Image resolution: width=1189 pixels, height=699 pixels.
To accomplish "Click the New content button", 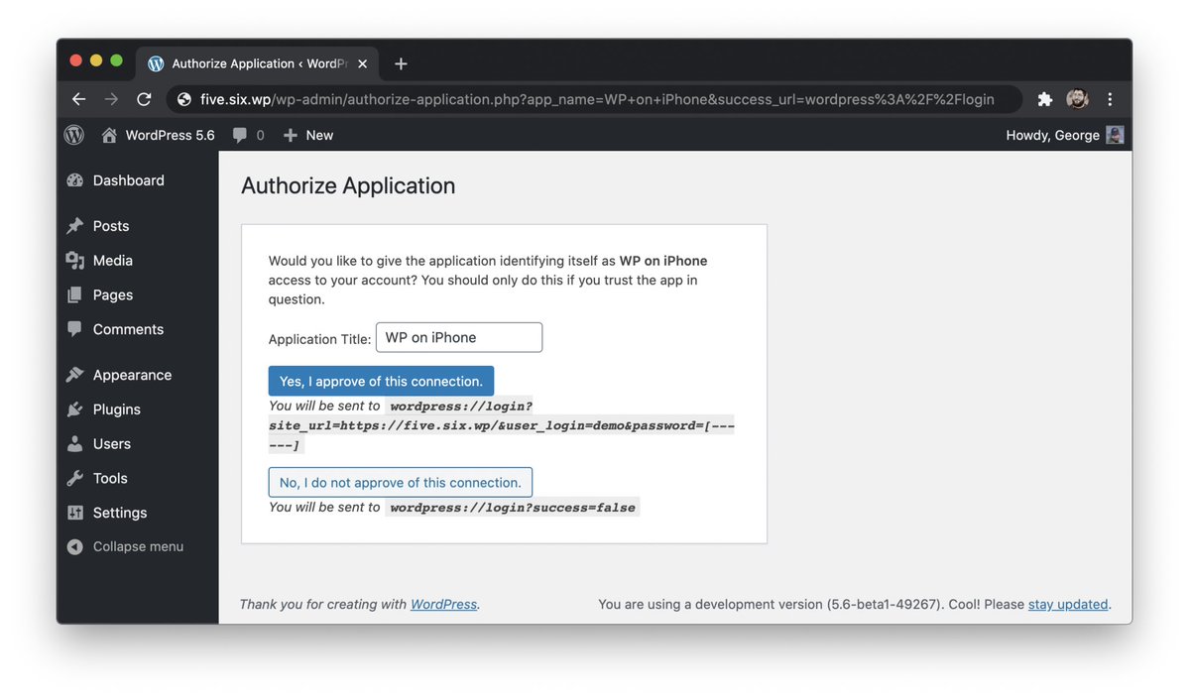I will [307, 135].
